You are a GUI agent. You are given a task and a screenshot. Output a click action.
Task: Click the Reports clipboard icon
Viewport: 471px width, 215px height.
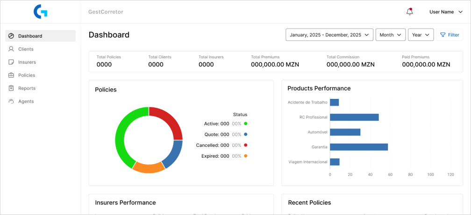[11, 88]
